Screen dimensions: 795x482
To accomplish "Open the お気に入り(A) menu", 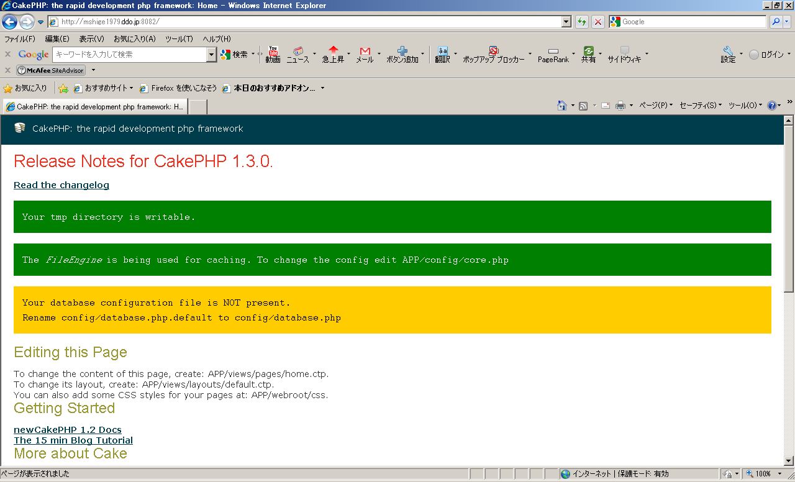I will [135, 39].
